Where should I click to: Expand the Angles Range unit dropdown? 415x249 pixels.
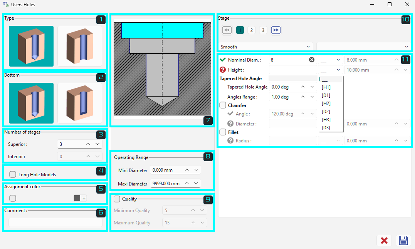click(x=313, y=97)
